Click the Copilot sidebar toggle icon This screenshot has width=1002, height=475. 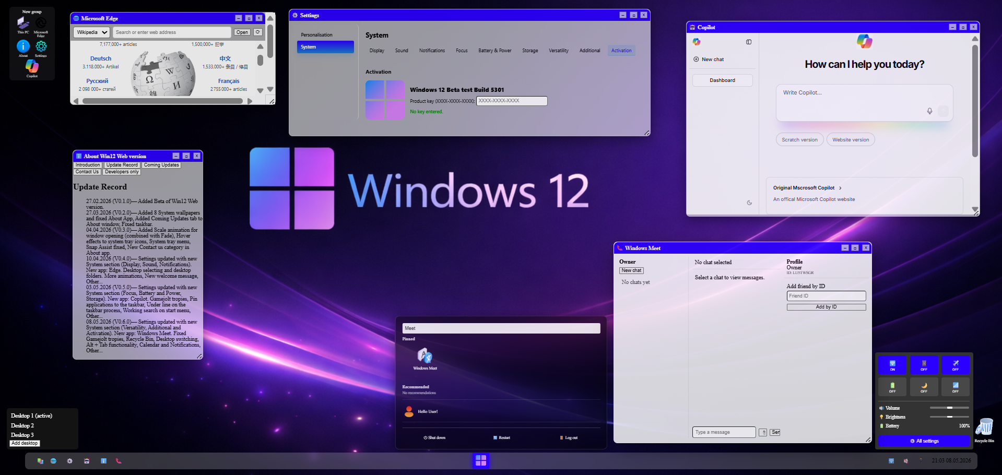pos(749,42)
